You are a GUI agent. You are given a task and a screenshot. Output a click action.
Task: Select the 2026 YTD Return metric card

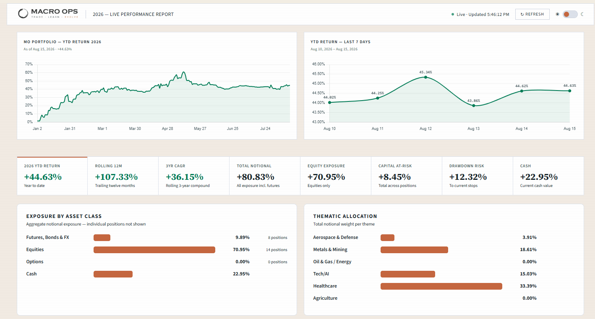coord(52,176)
